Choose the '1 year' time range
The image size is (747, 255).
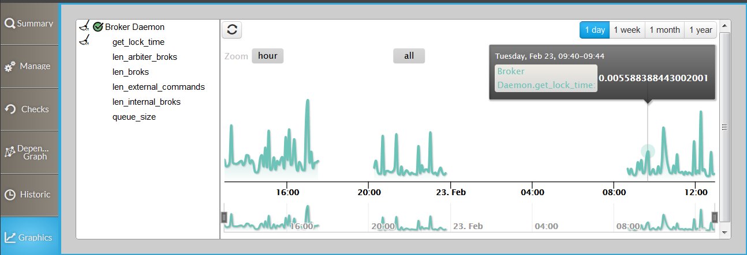pyautogui.click(x=700, y=30)
